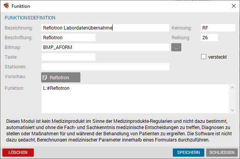Click the ladybug app icon in title bar
The image size is (240, 159).
point(7,6)
